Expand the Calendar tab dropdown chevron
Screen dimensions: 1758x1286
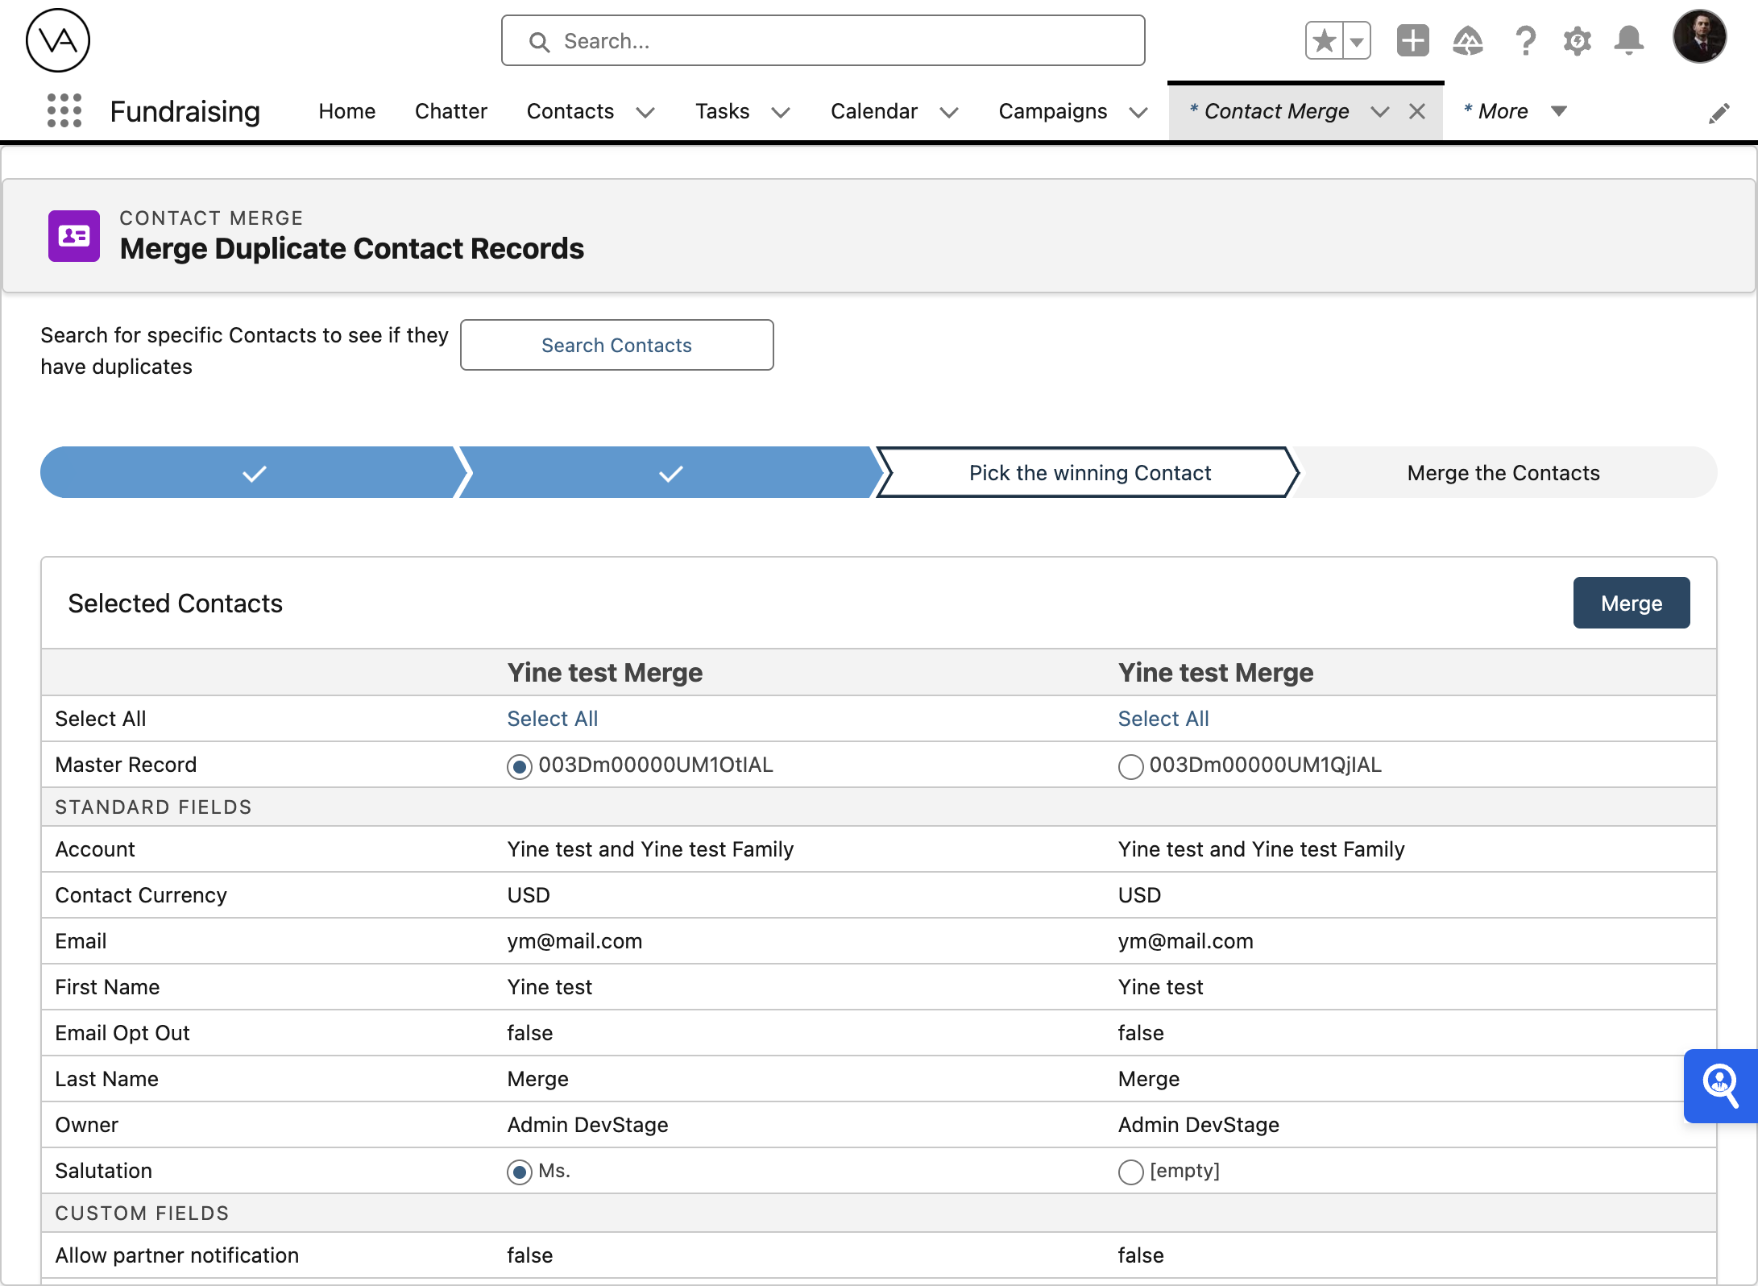[949, 112]
